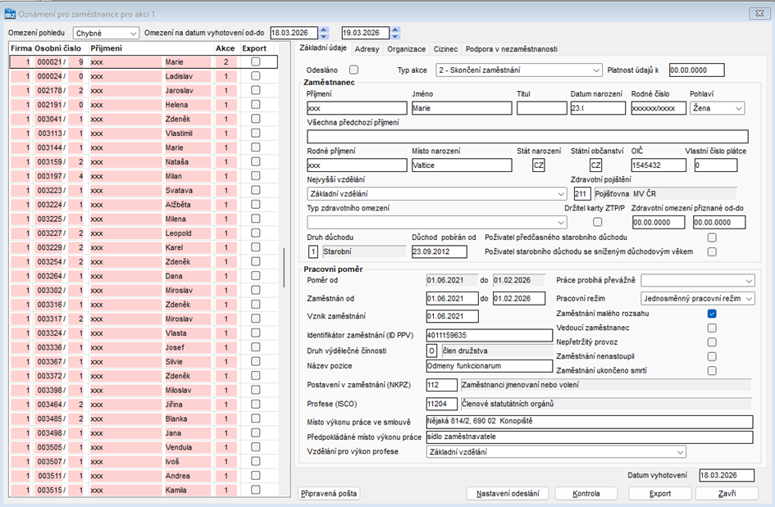
Task: Open the Pohlaví dropdown
Action: point(717,108)
